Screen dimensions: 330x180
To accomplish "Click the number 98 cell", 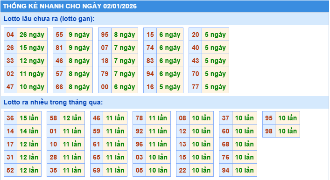I will point(269,131).
